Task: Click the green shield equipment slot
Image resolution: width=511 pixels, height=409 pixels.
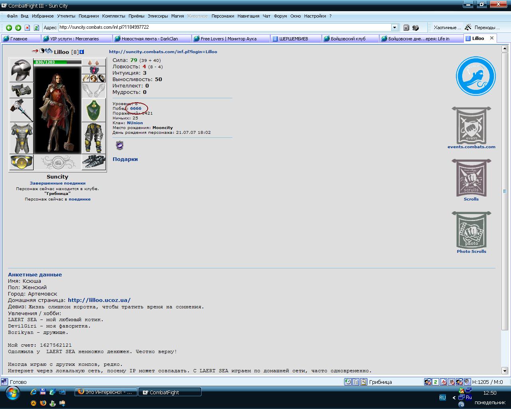Action: click(x=94, y=110)
